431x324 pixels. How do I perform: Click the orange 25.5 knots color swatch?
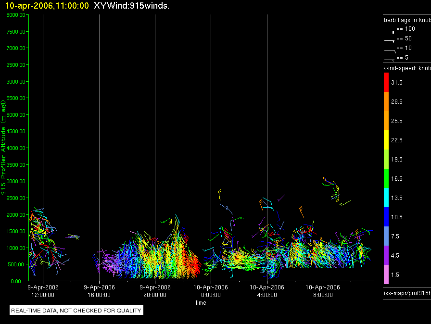[386, 121]
